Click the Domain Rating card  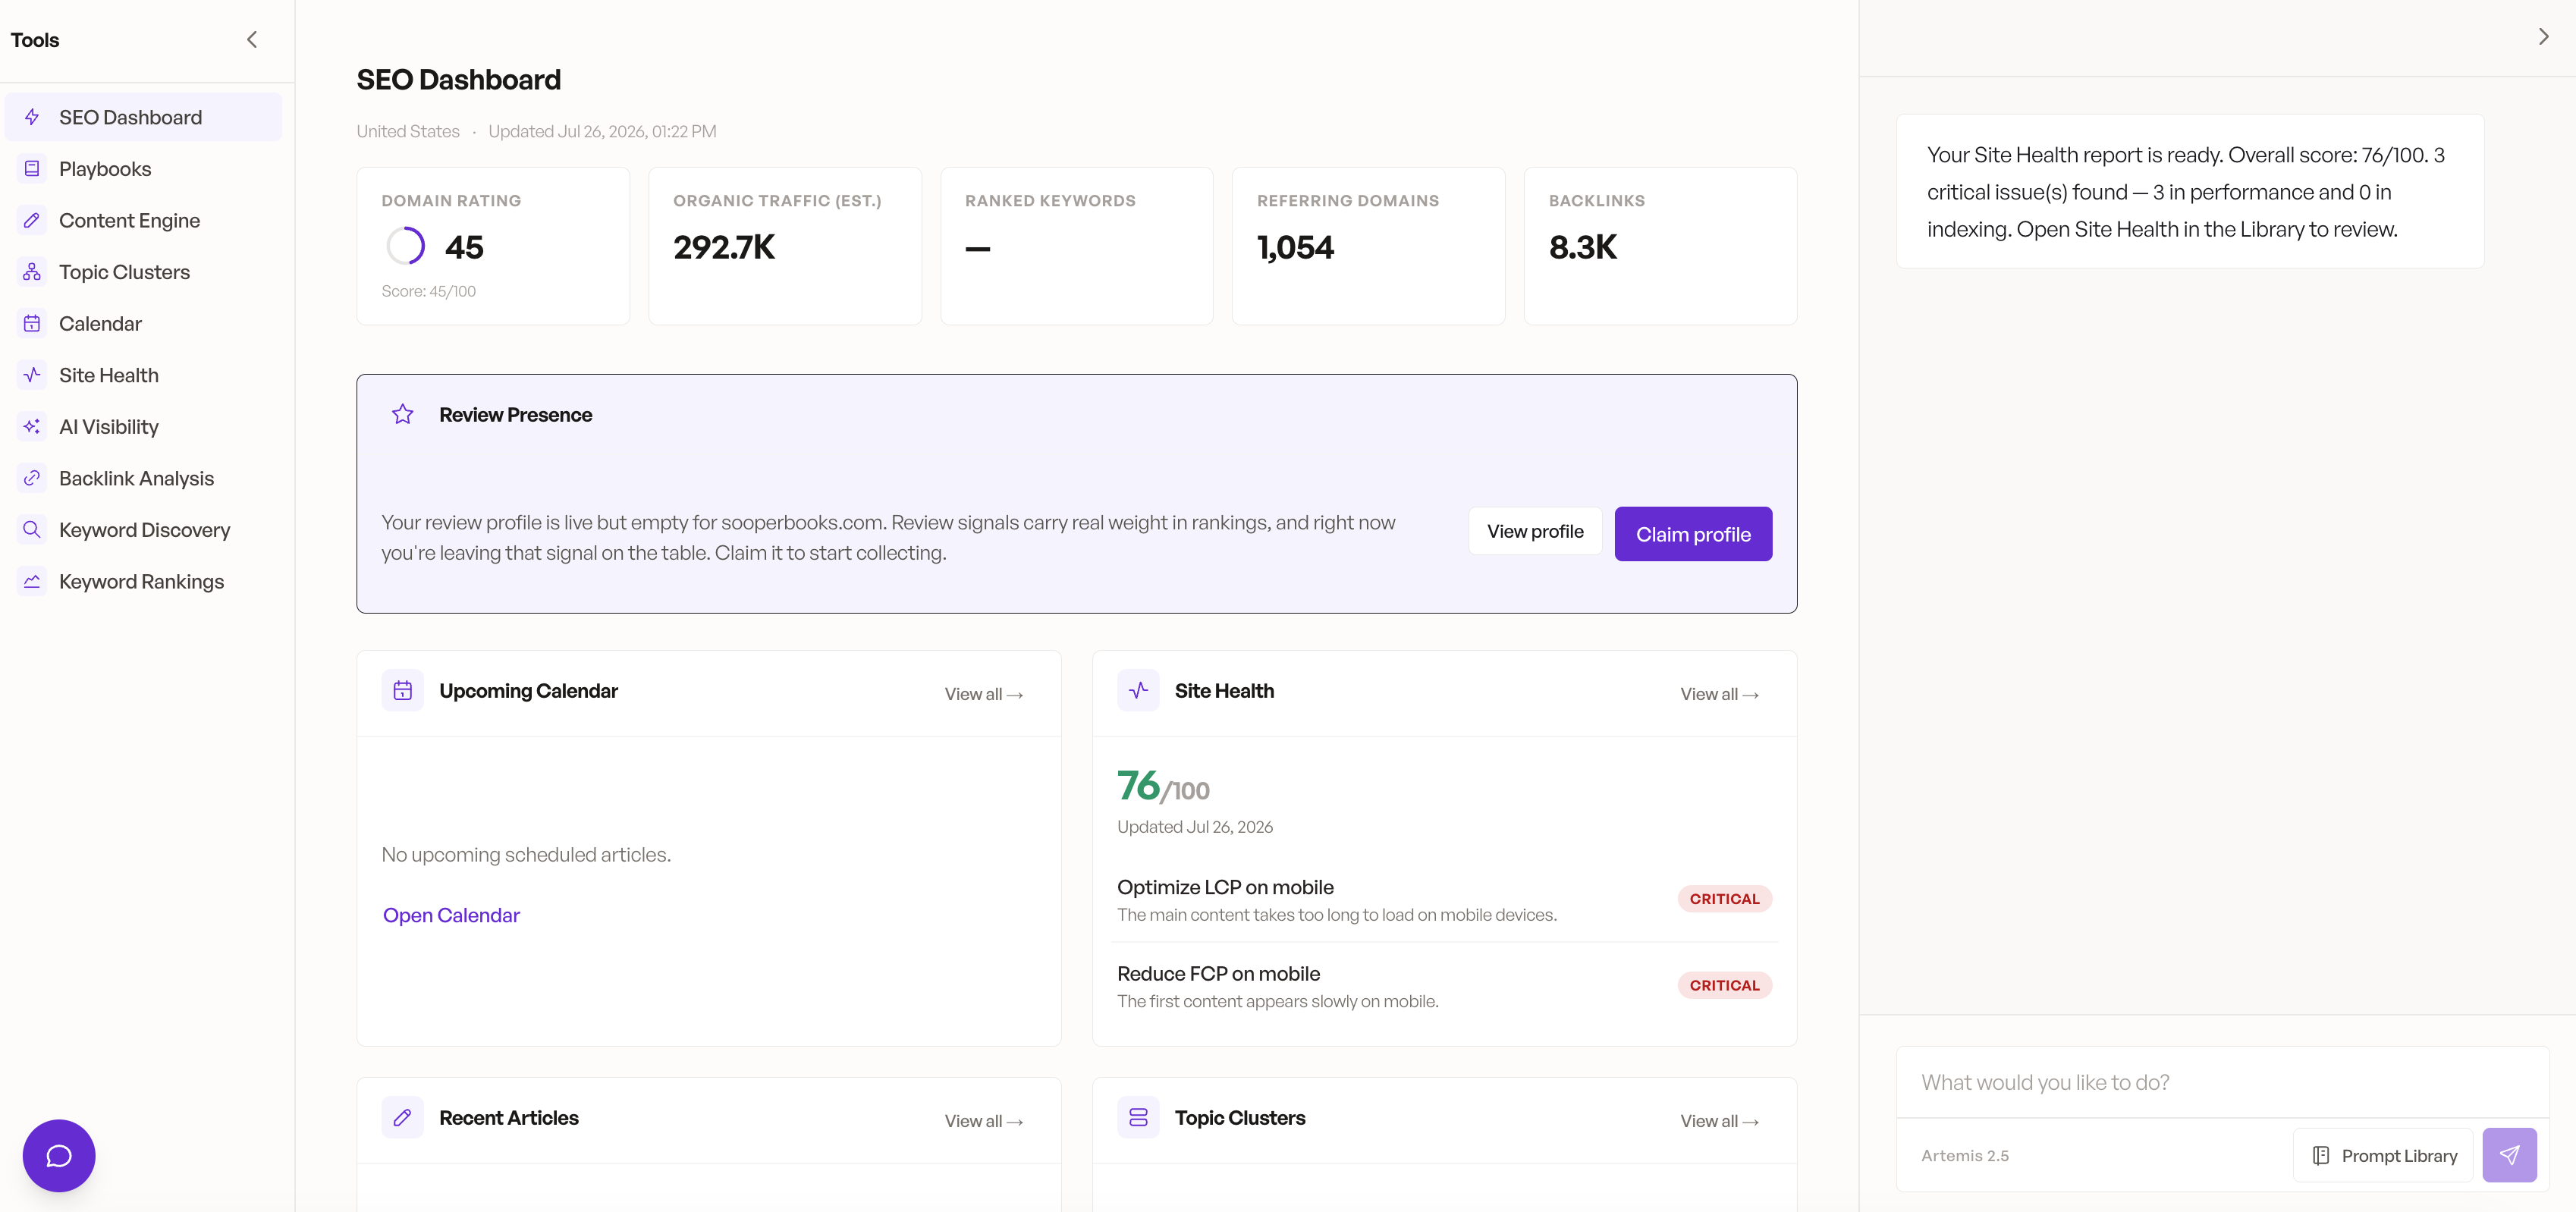[x=493, y=246]
